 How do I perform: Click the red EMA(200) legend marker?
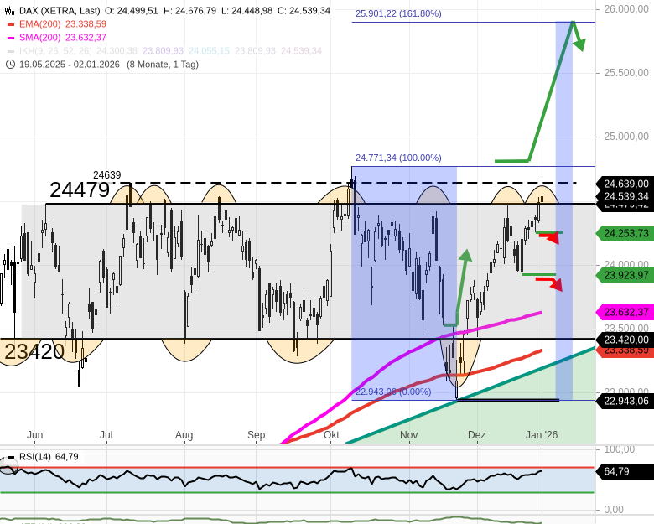click(11, 24)
